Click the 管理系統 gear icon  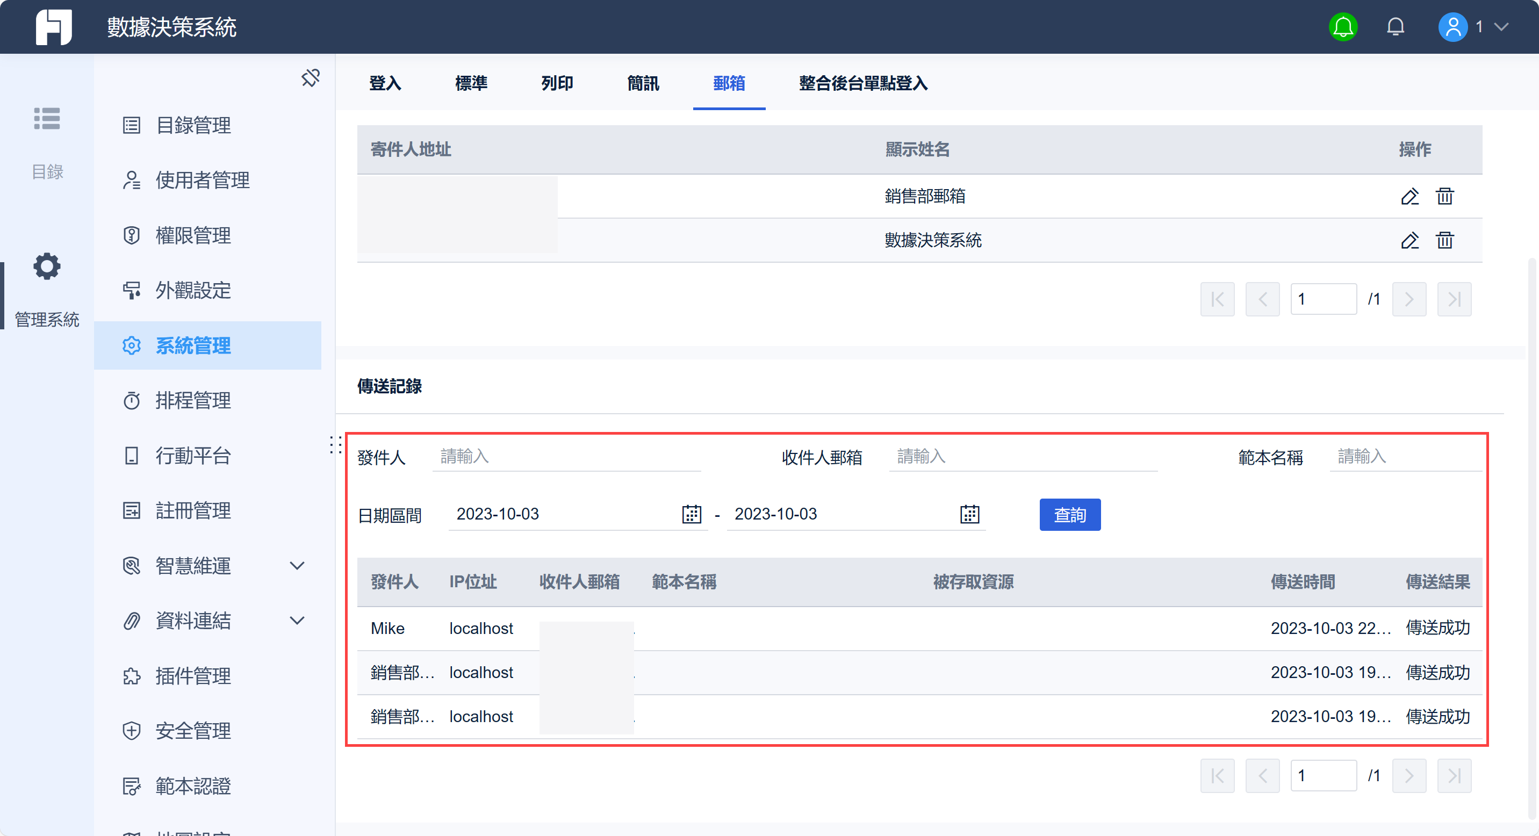(47, 266)
